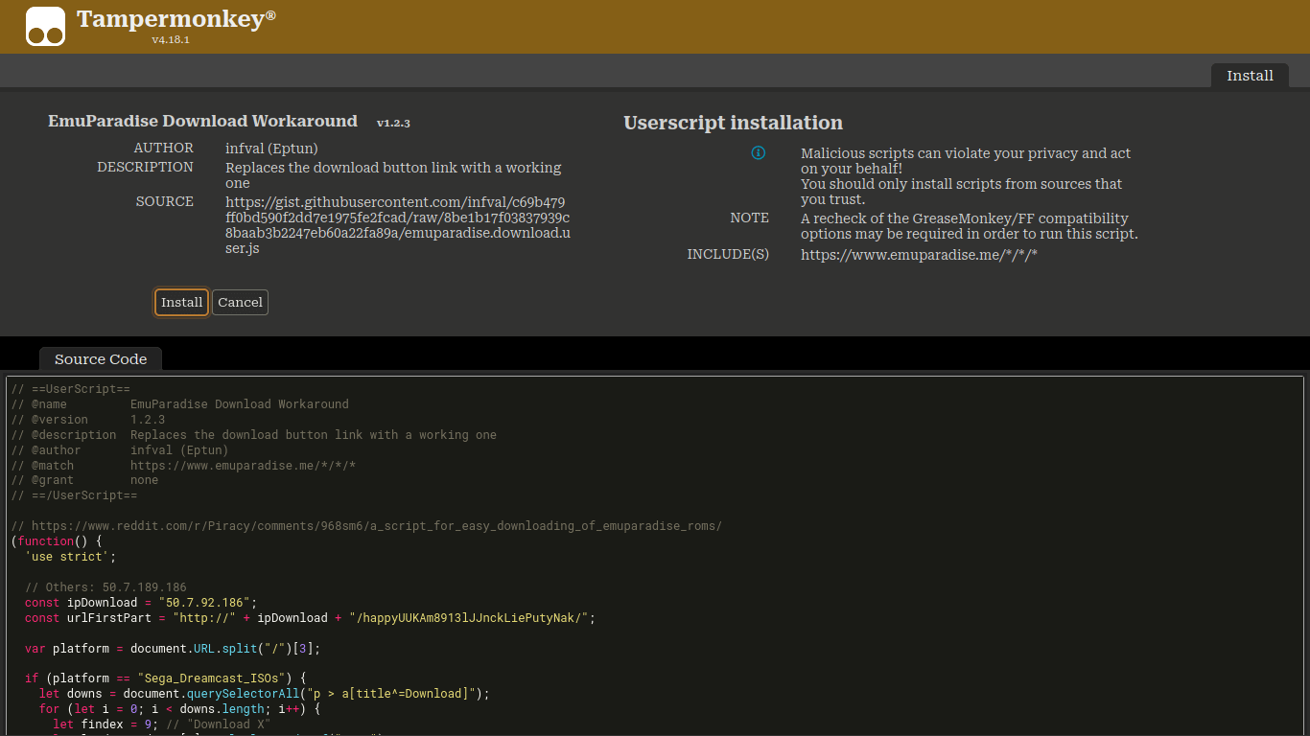This screenshot has width=1310, height=736.
Task: Click the // ==/UserScript== closing line
Action: 74,495
